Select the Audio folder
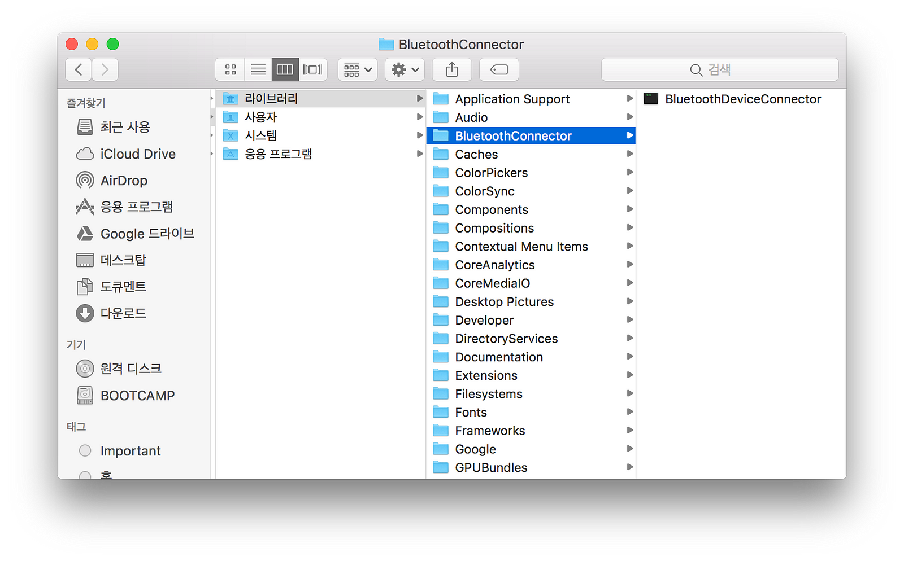This screenshot has width=904, height=561. coord(531,117)
